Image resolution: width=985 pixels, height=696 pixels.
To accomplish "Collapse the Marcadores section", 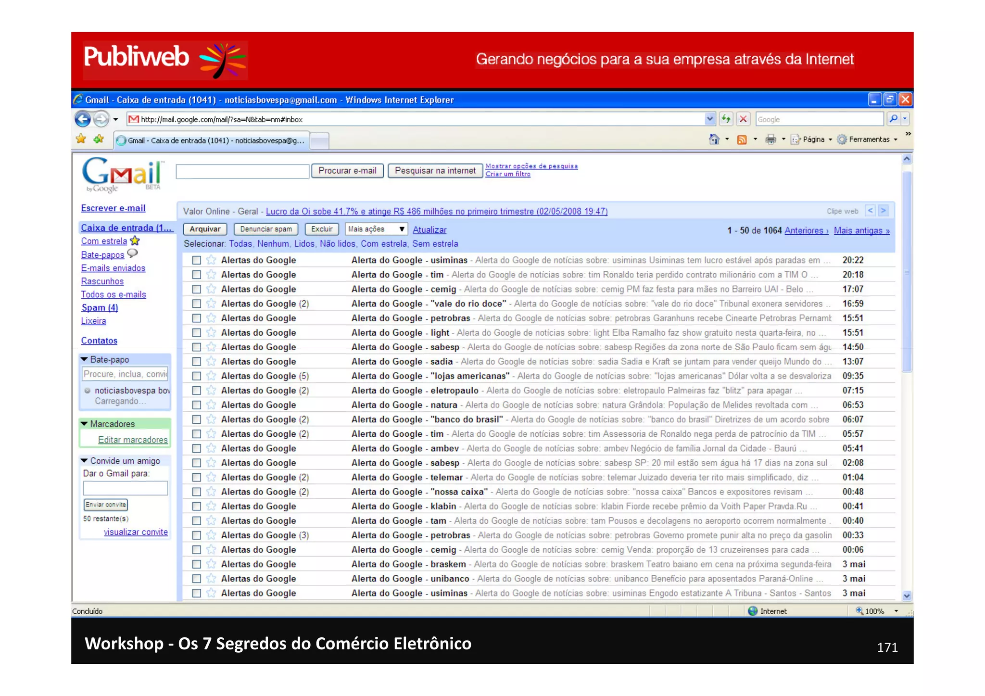I will pyautogui.click(x=85, y=424).
